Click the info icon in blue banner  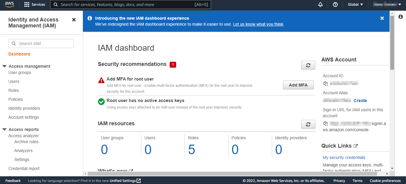(x=89, y=18)
